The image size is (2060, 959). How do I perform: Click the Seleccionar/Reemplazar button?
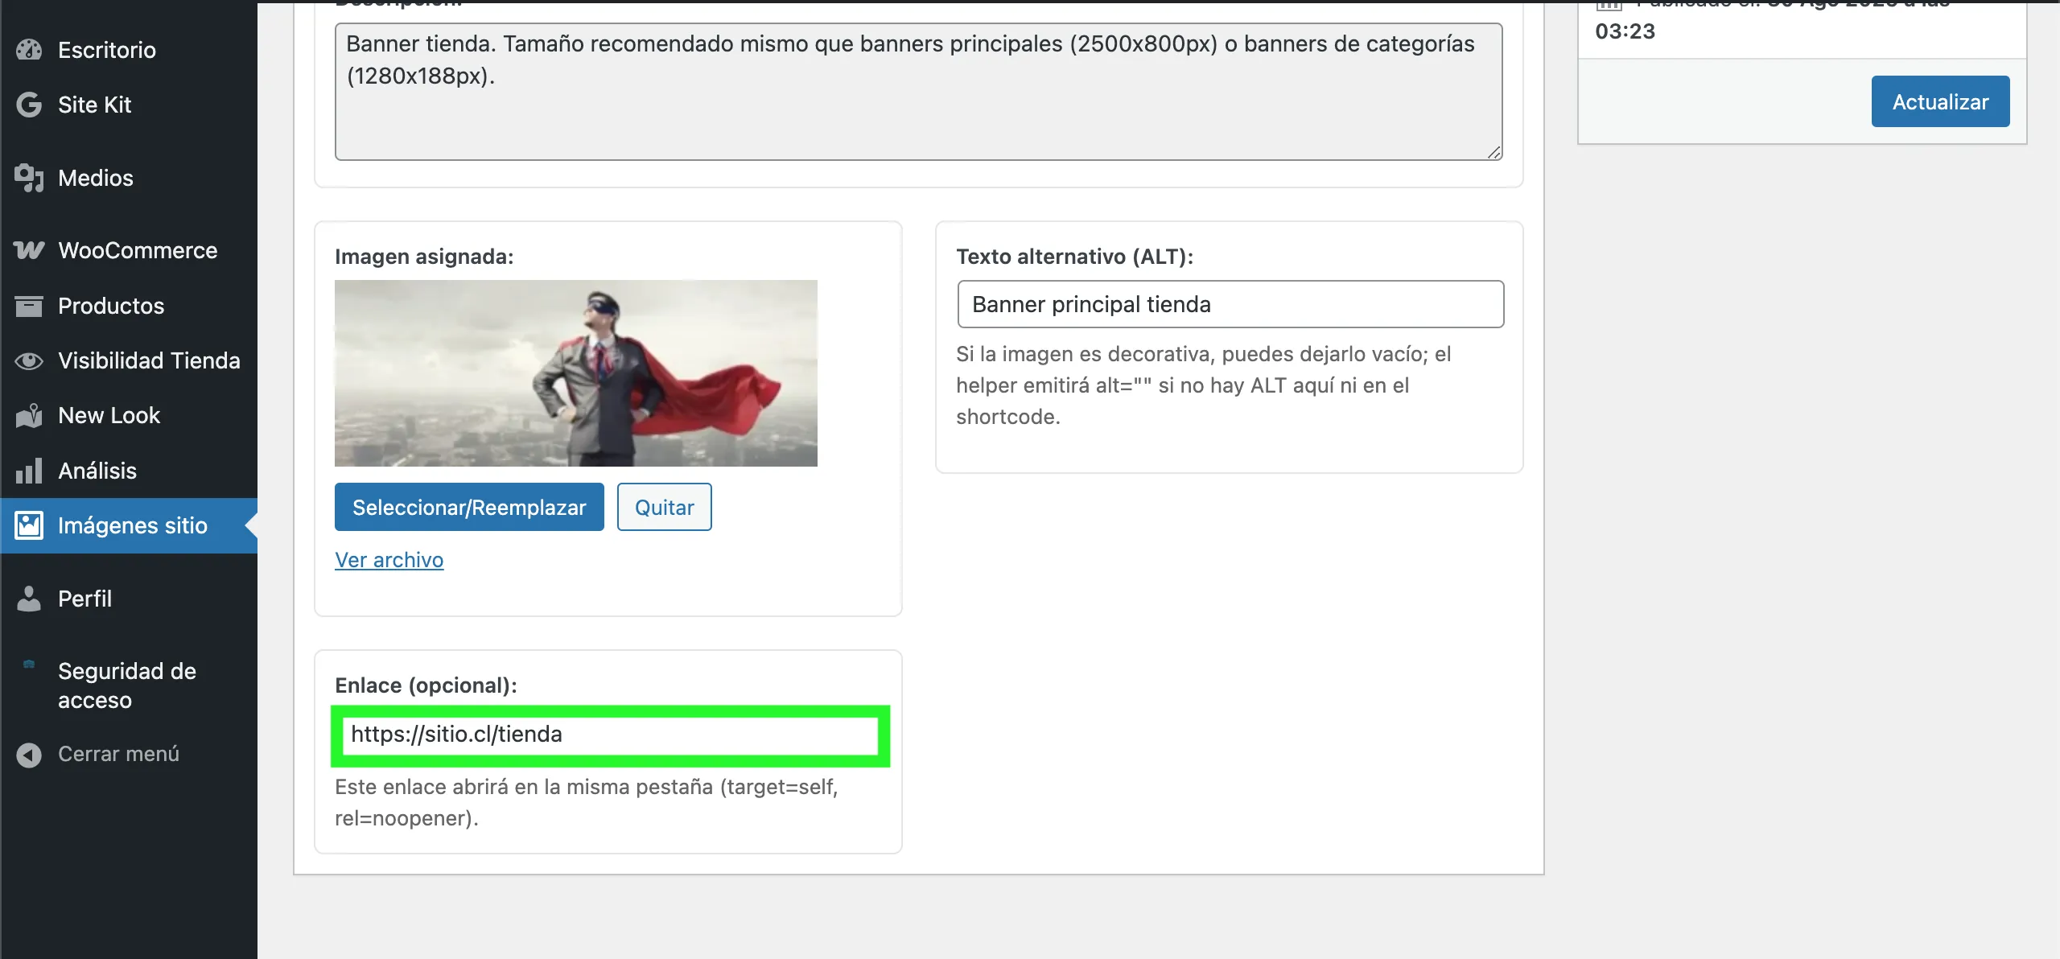coord(469,507)
